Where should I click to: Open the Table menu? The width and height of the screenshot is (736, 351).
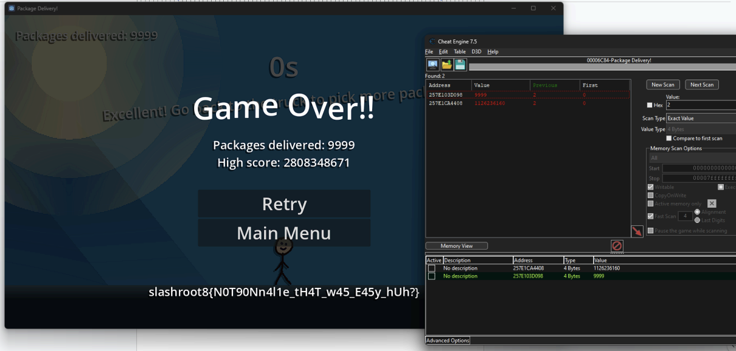460,52
